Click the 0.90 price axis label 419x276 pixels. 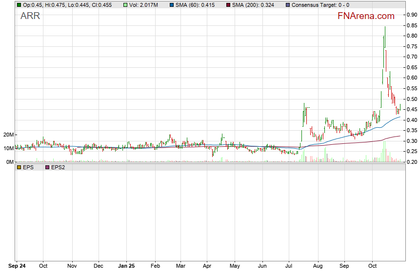[411, 15]
